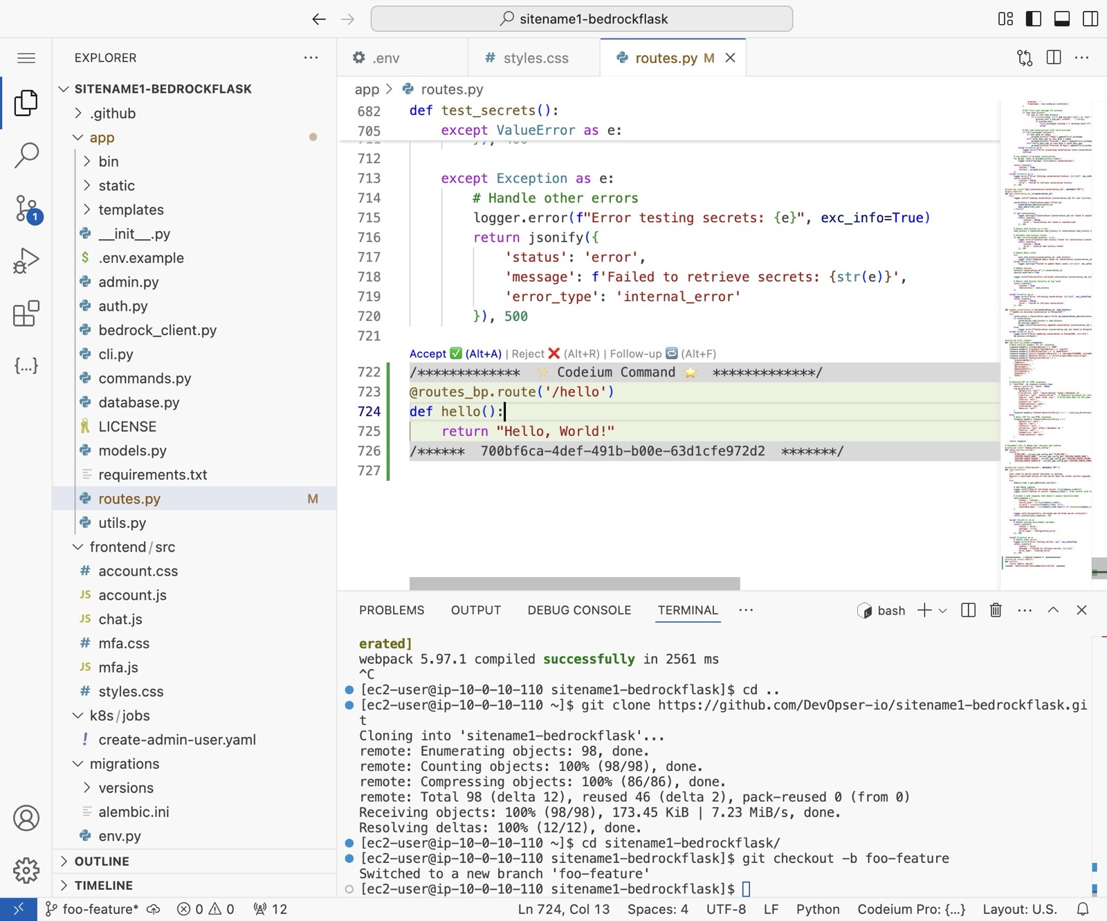Open bedrock_client.py in the explorer

click(x=157, y=330)
